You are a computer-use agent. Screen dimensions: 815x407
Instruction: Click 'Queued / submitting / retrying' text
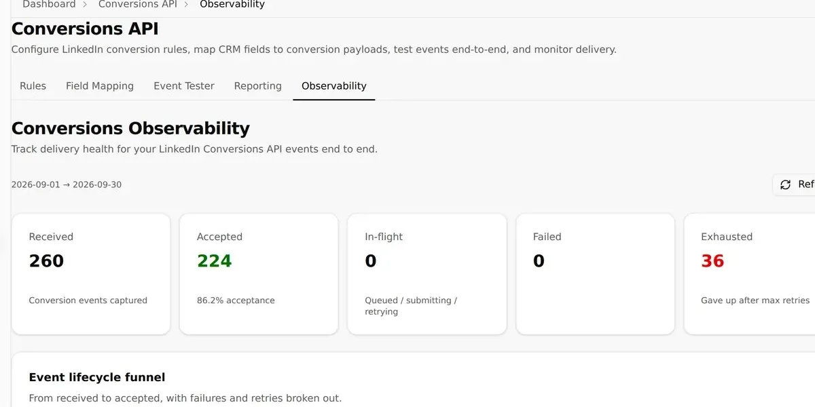tap(411, 306)
